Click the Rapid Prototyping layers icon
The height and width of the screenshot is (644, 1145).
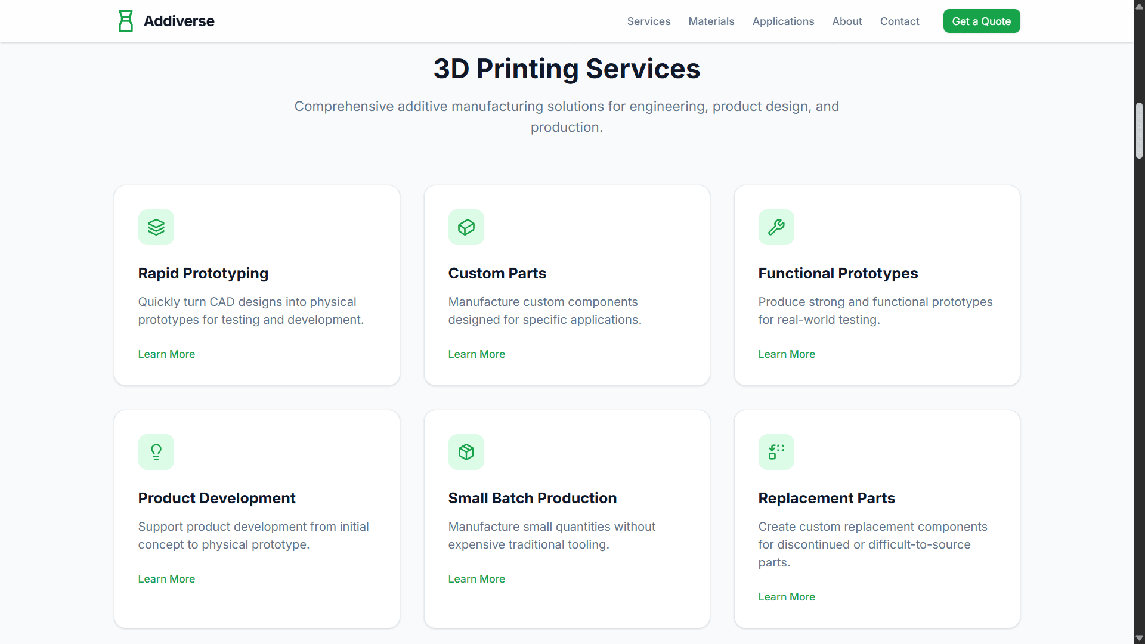pos(156,227)
